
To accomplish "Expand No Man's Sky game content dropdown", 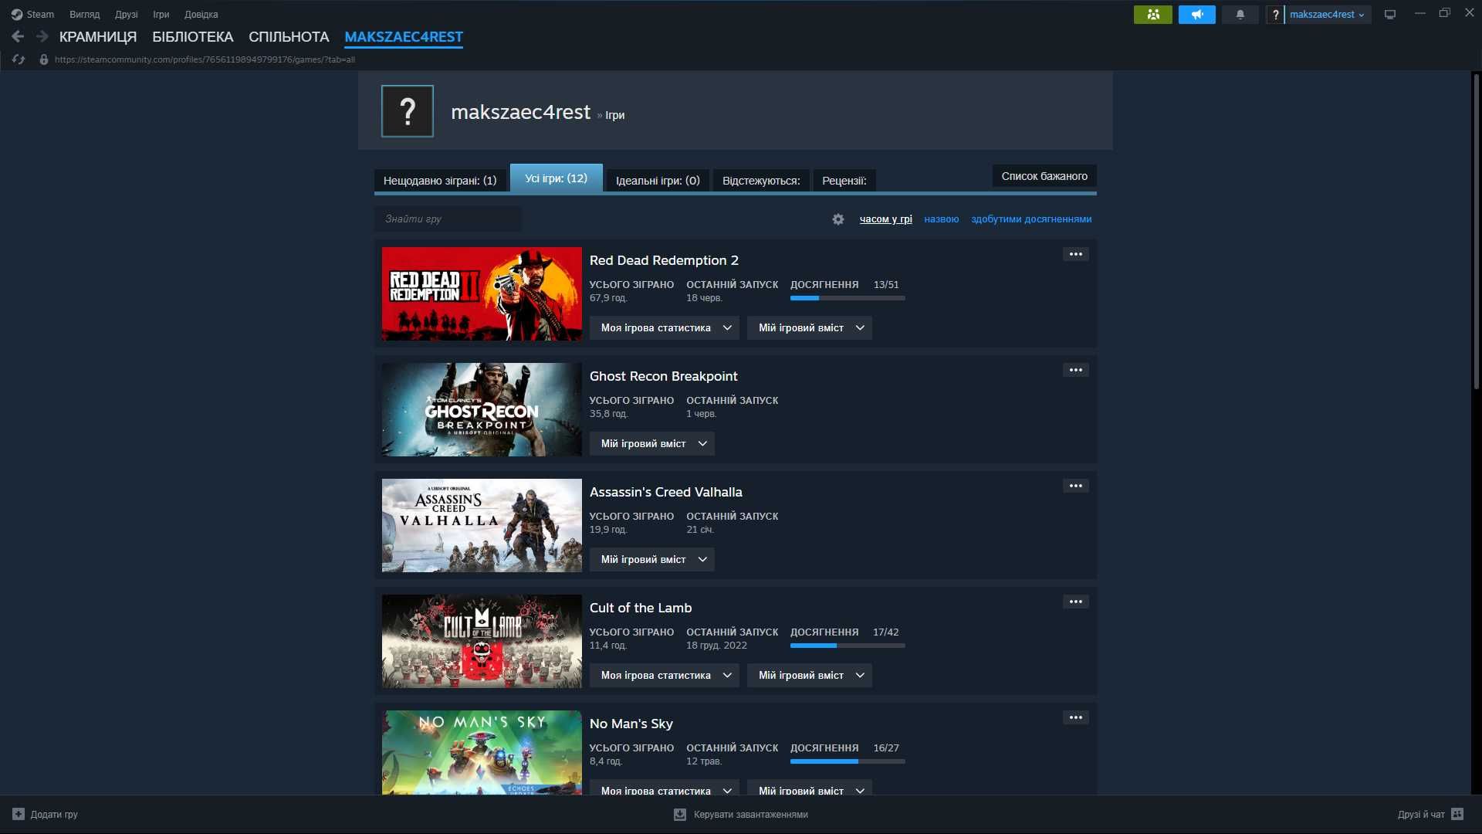I will pos(810,788).
